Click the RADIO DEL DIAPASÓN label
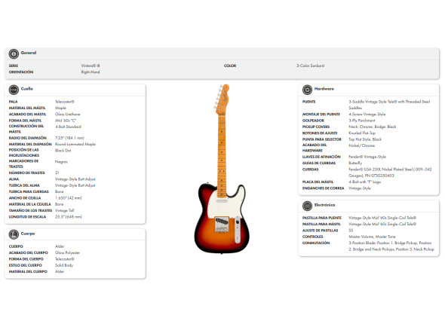This screenshot has height=327, width=445. coord(27,138)
